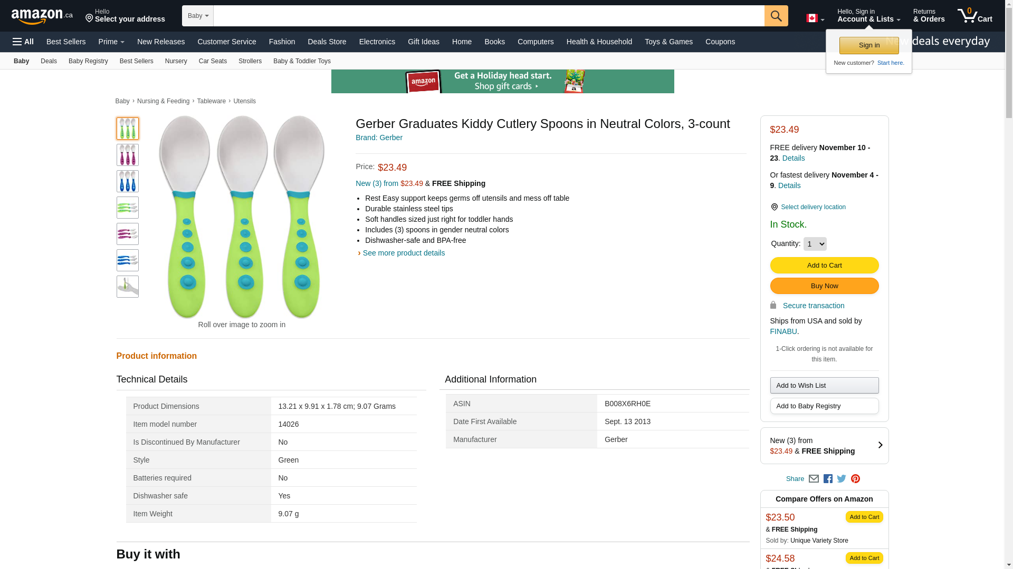Share product on Twitter

pos(842,479)
